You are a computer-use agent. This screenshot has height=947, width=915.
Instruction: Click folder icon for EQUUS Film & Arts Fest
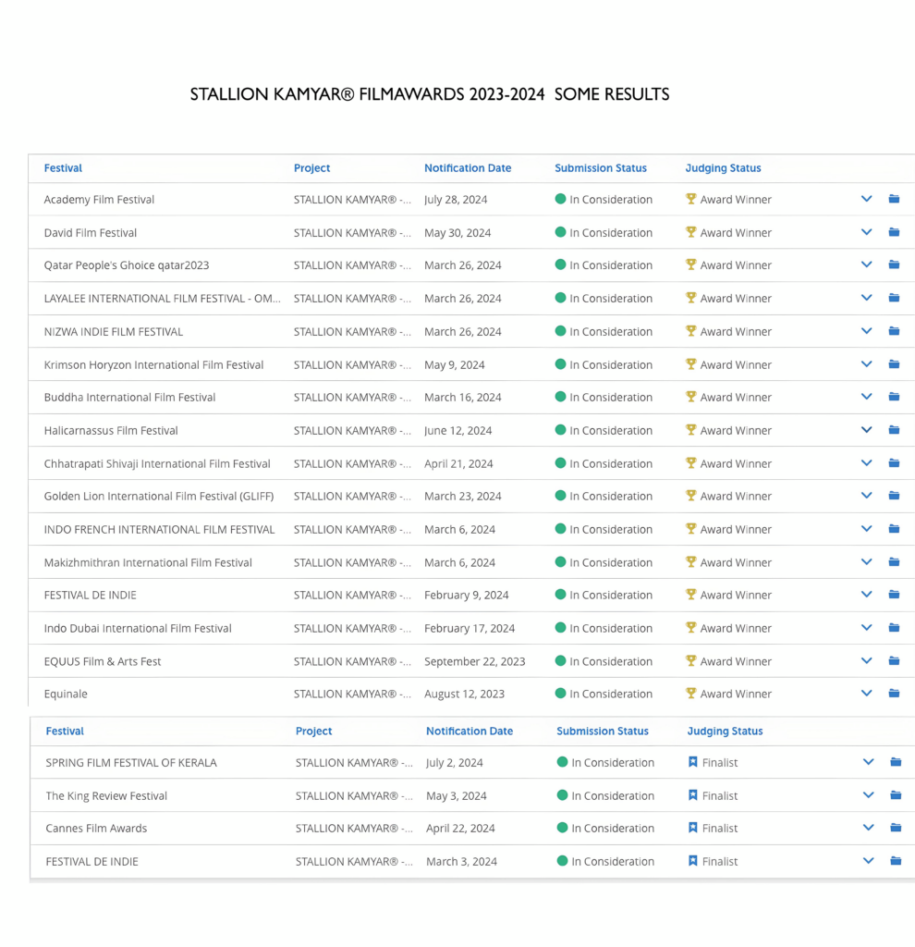(894, 661)
